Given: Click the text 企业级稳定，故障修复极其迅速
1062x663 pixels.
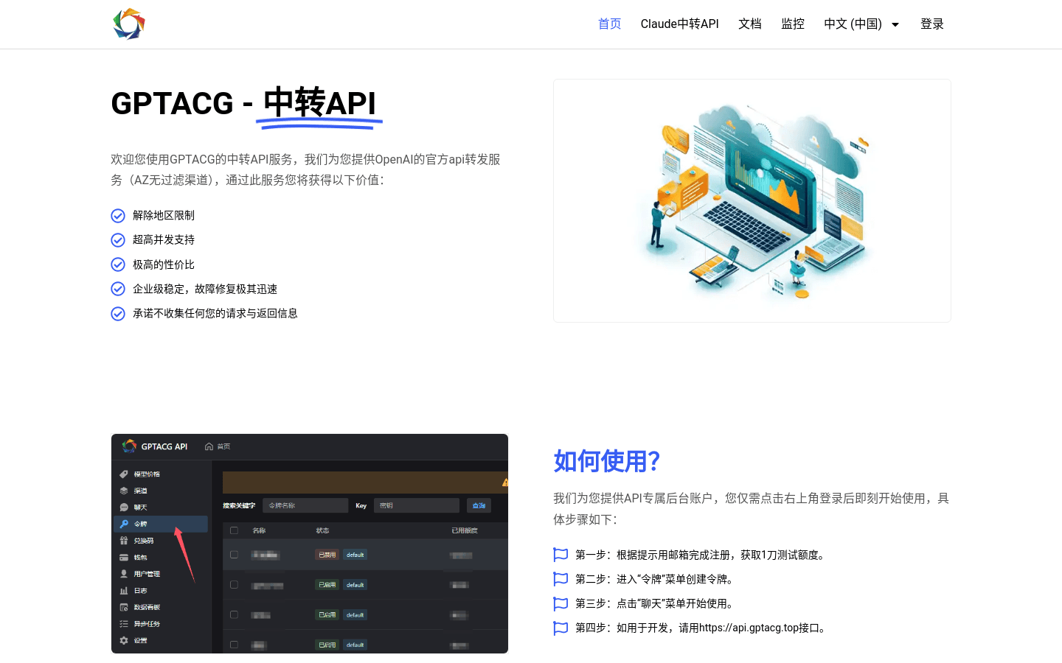Looking at the screenshot, I should click(x=205, y=289).
